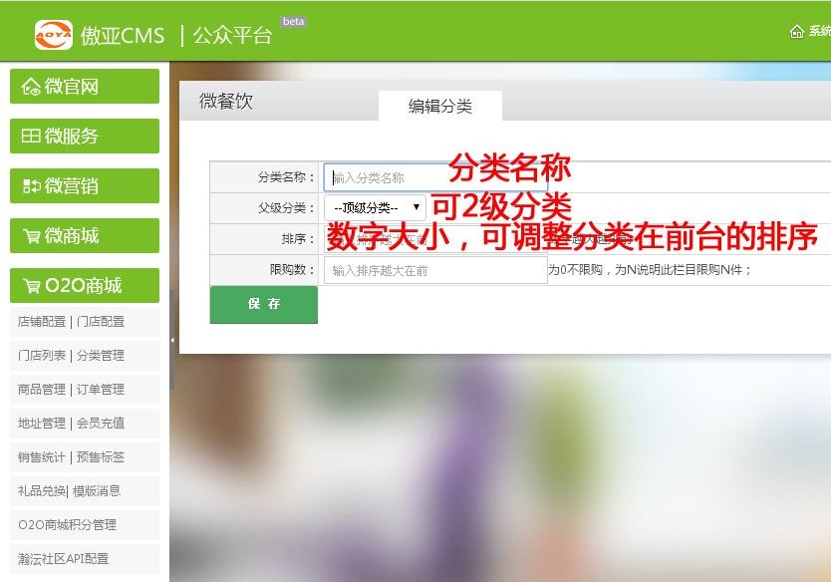This screenshot has height=582, width=831.
Task: Open the 微商城 sidebar section
Action: [x=85, y=236]
